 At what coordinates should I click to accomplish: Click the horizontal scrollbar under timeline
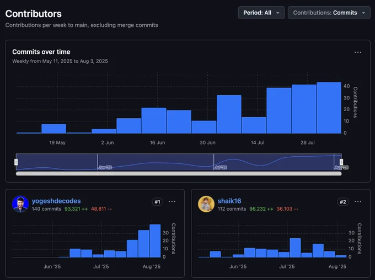(179, 174)
